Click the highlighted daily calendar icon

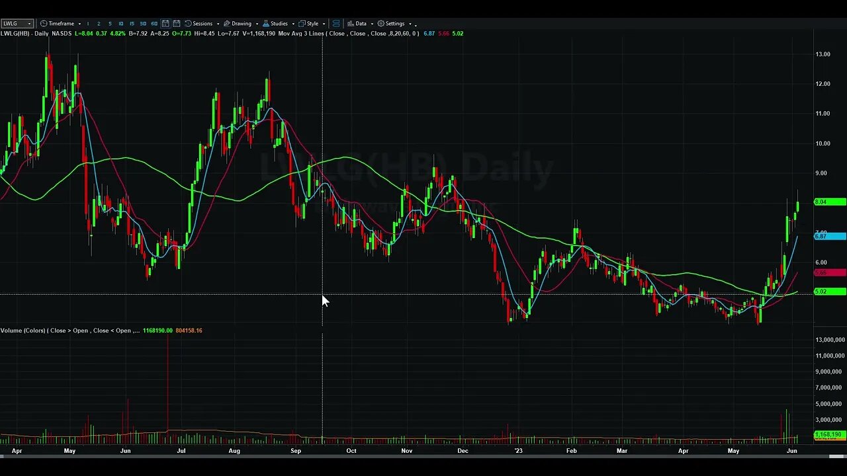click(x=165, y=23)
